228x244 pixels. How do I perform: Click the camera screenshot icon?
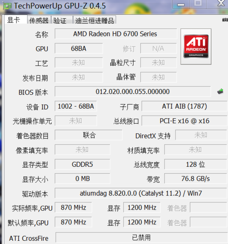[225, 20]
